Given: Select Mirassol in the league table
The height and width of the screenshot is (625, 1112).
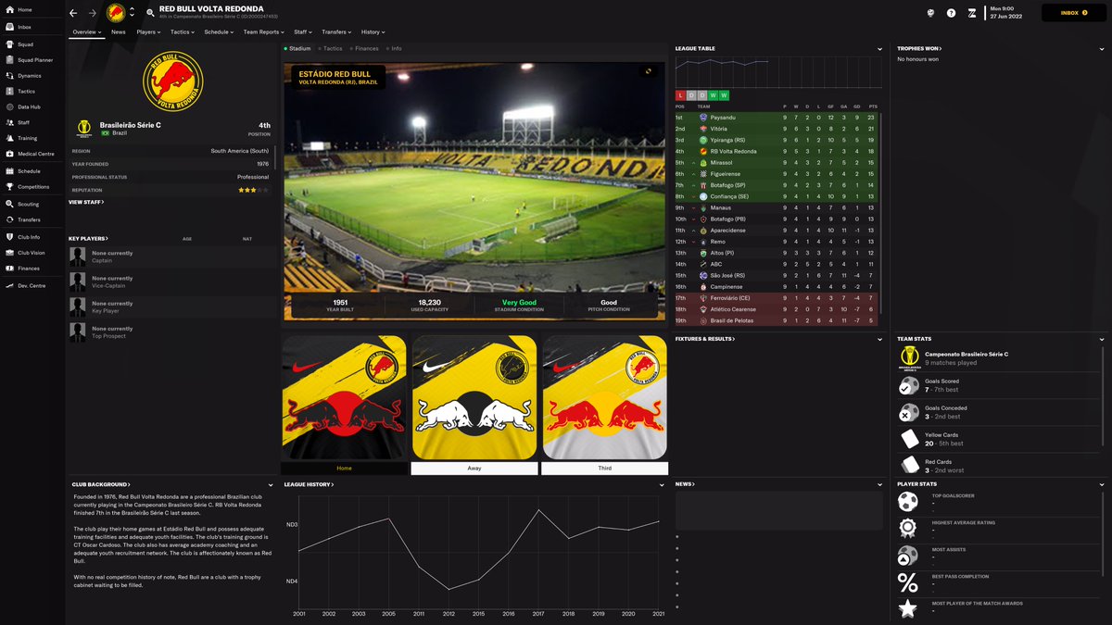Looking at the screenshot, I should (x=722, y=163).
